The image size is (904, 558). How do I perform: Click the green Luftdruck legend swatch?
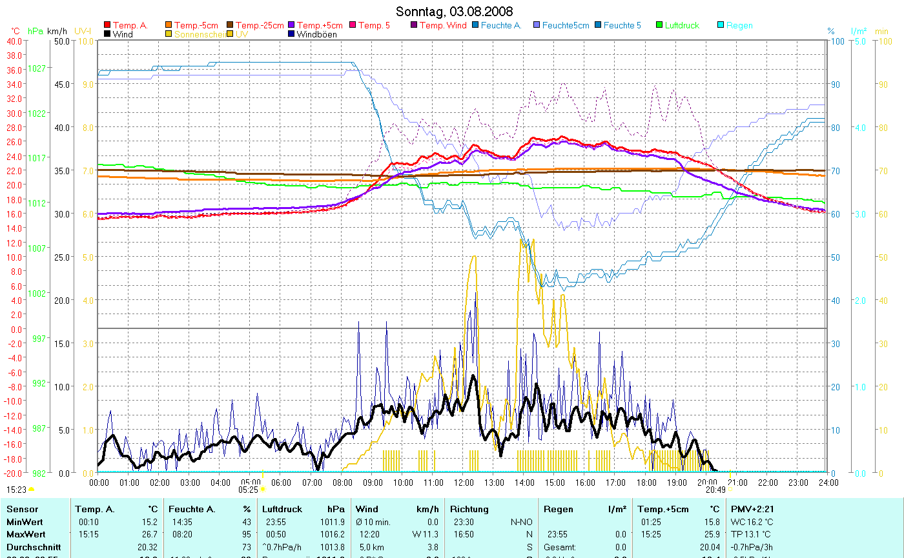[659, 26]
